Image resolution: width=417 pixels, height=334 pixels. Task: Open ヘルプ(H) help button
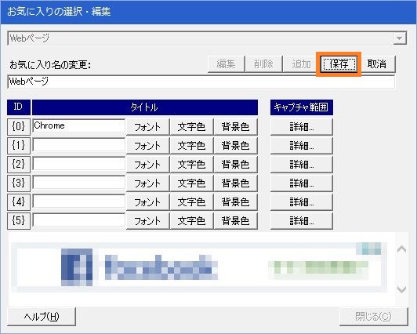[42, 317]
